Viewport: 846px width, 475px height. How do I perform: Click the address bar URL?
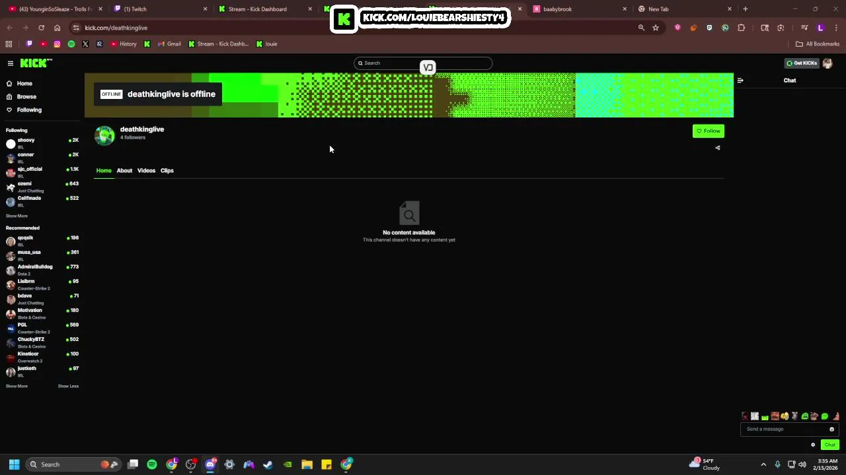[x=116, y=28]
